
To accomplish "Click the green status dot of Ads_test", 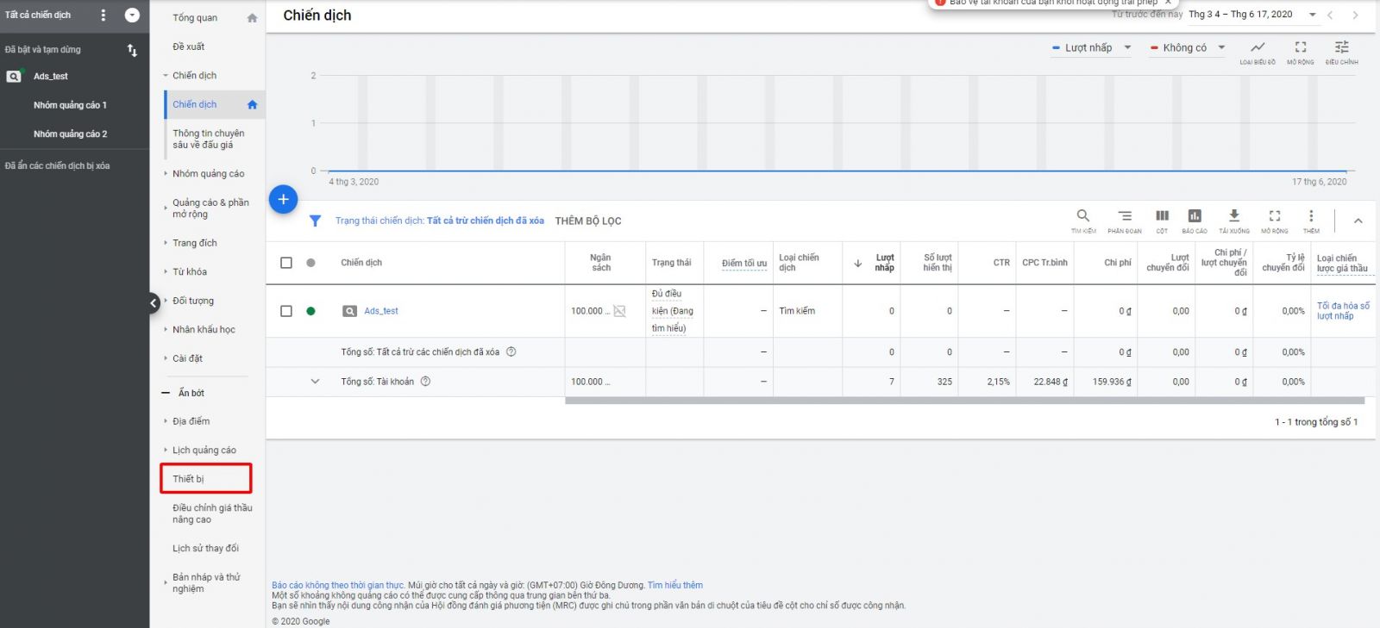I will pos(310,311).
